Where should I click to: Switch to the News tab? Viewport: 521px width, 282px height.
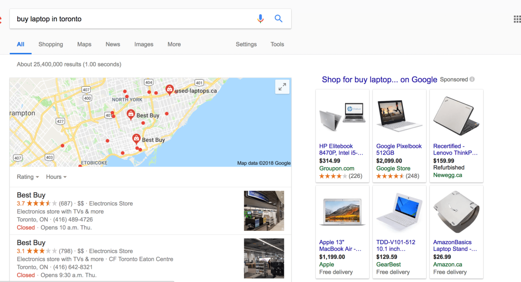coord(113,44)
